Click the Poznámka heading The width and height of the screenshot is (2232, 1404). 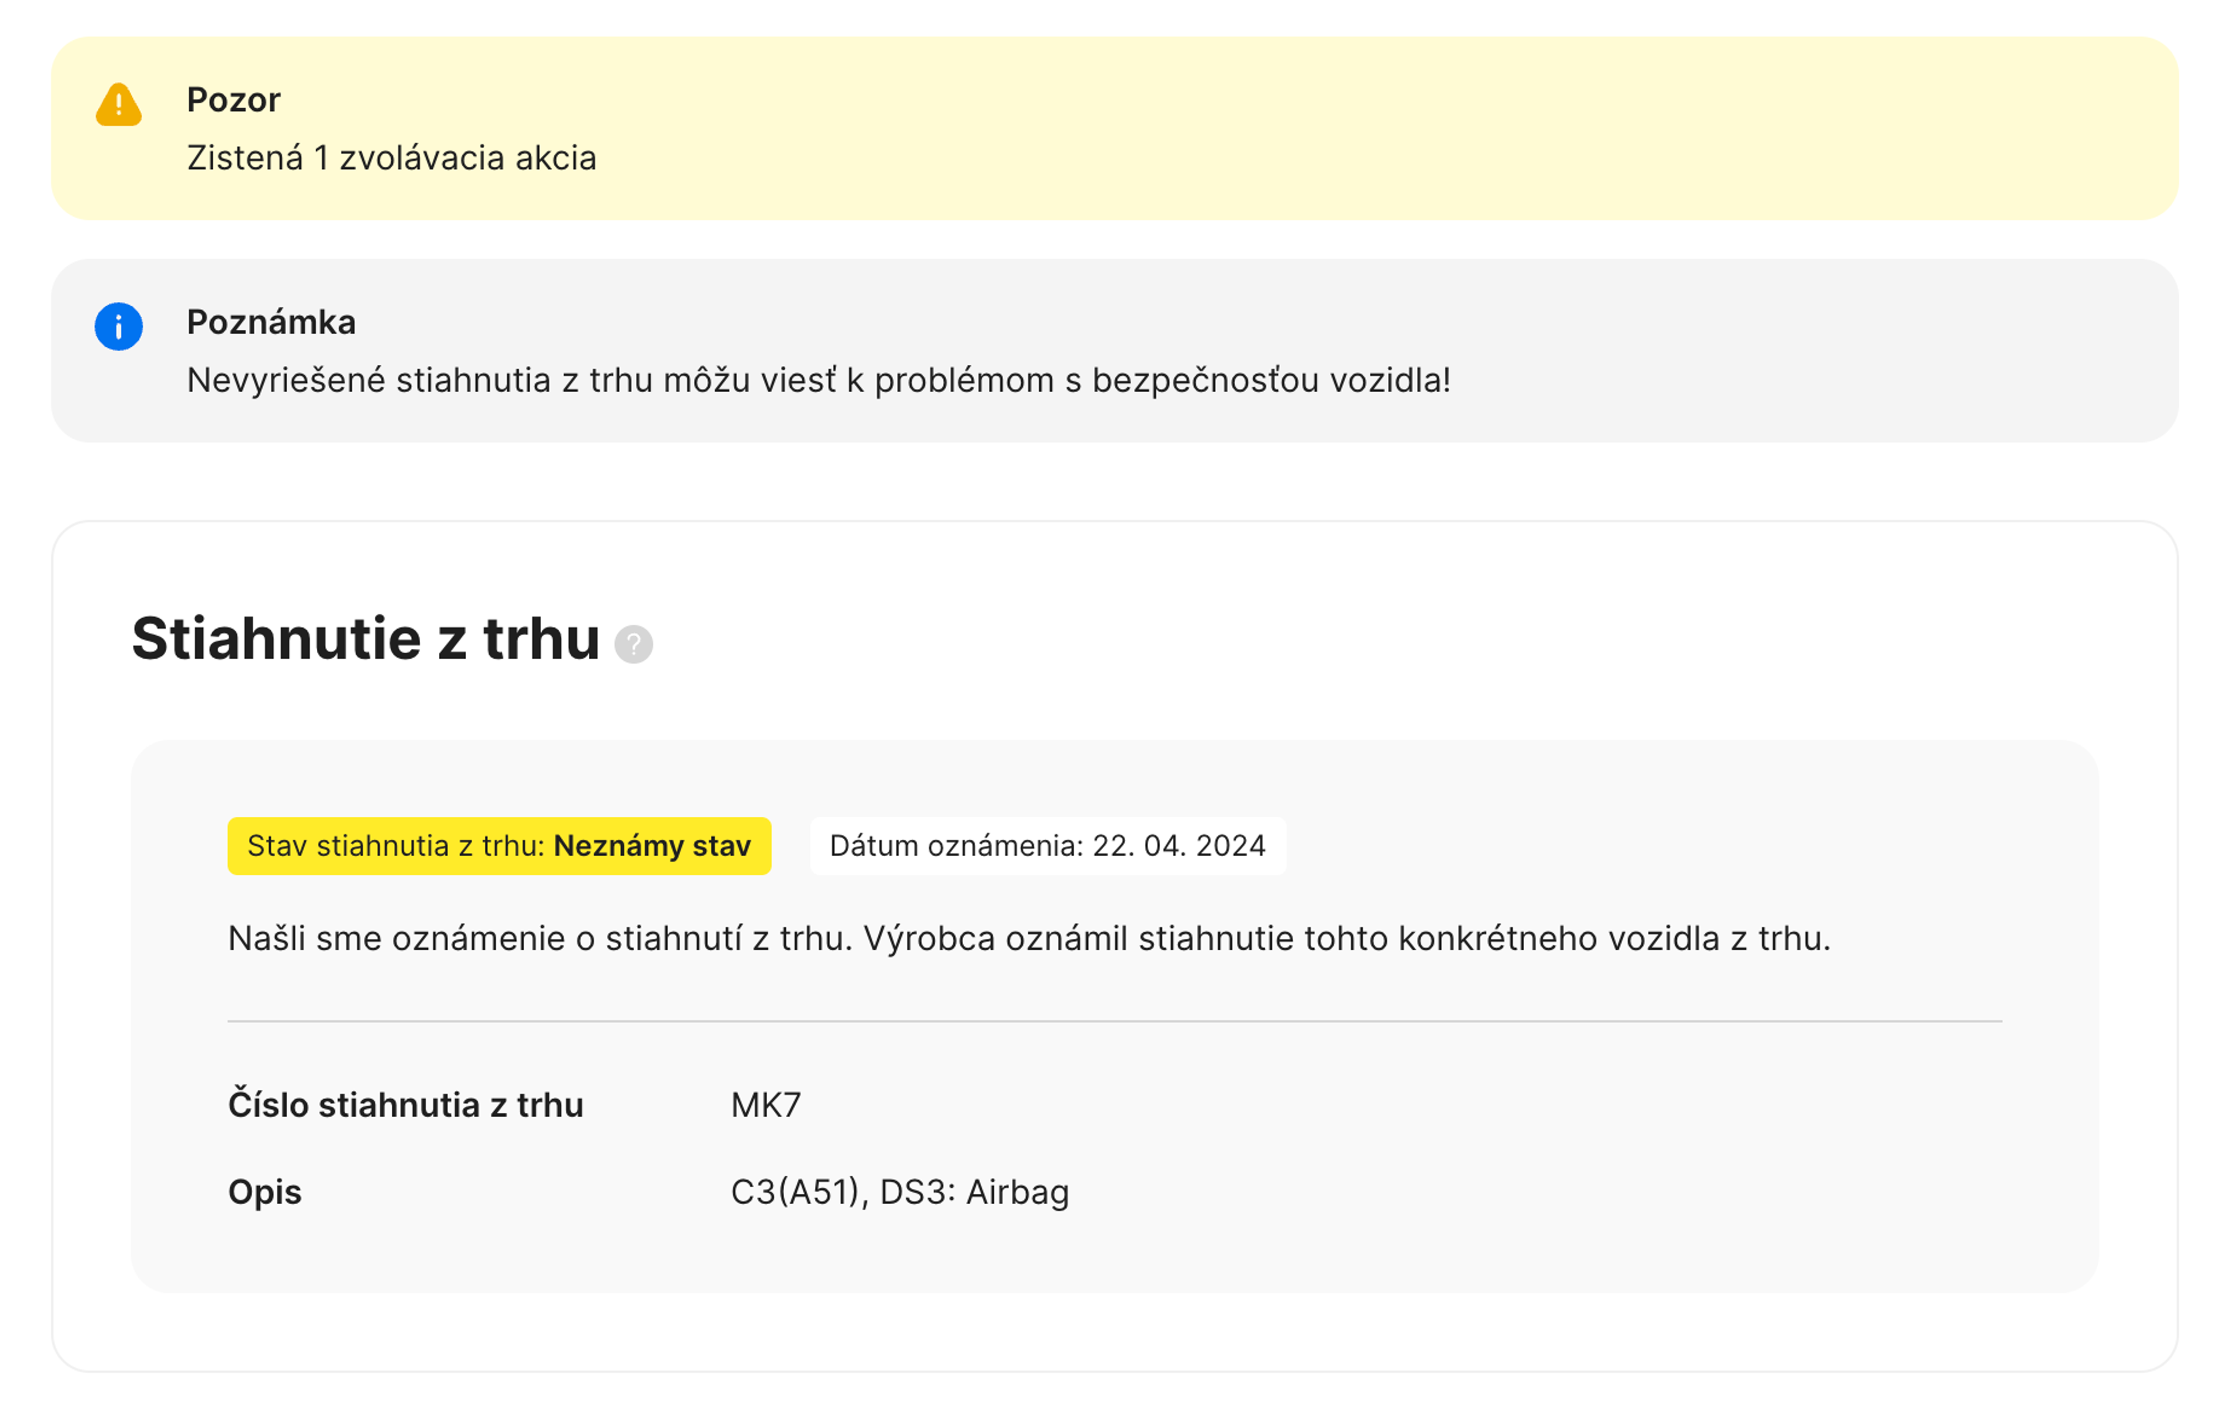[x=271, y=321]
